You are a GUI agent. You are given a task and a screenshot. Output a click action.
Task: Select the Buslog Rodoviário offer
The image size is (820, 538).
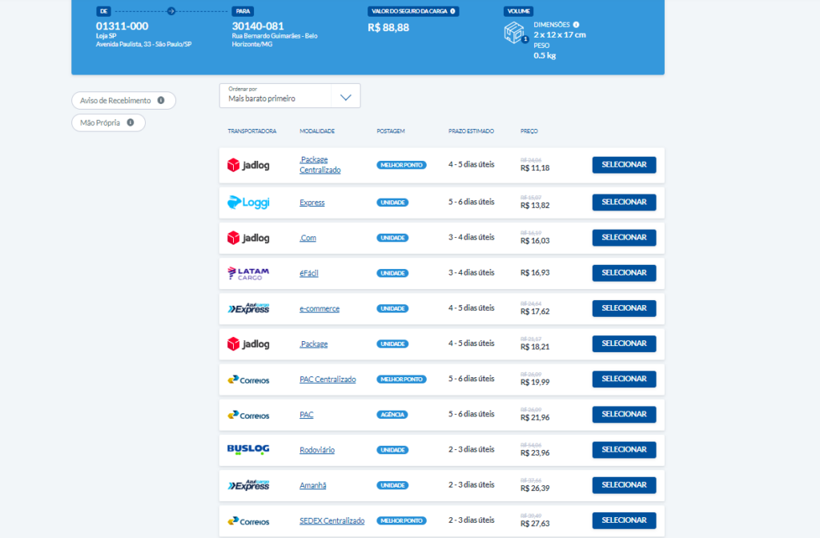[x=624, y=450]
